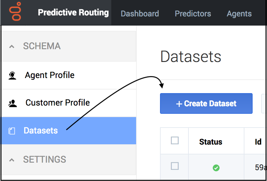Click the Agent Profile headset icon

(12, 76)
